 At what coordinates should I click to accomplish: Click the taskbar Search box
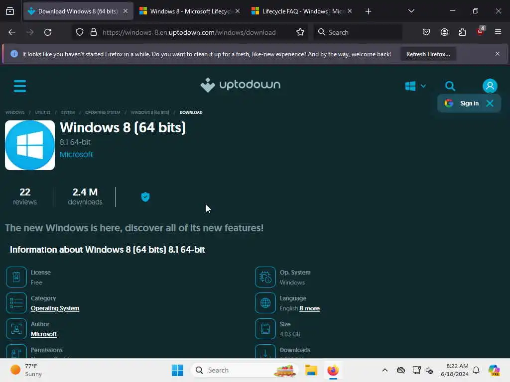(245, 370)
